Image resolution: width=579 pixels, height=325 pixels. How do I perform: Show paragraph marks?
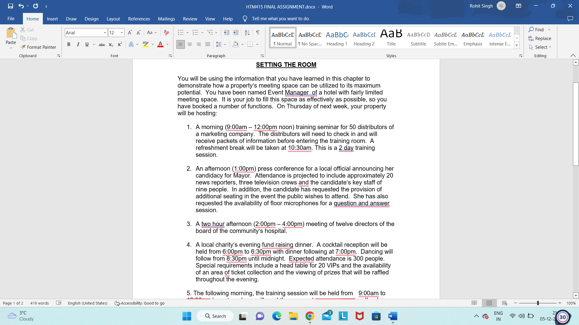pyautogui.click(x=258, y=32)
